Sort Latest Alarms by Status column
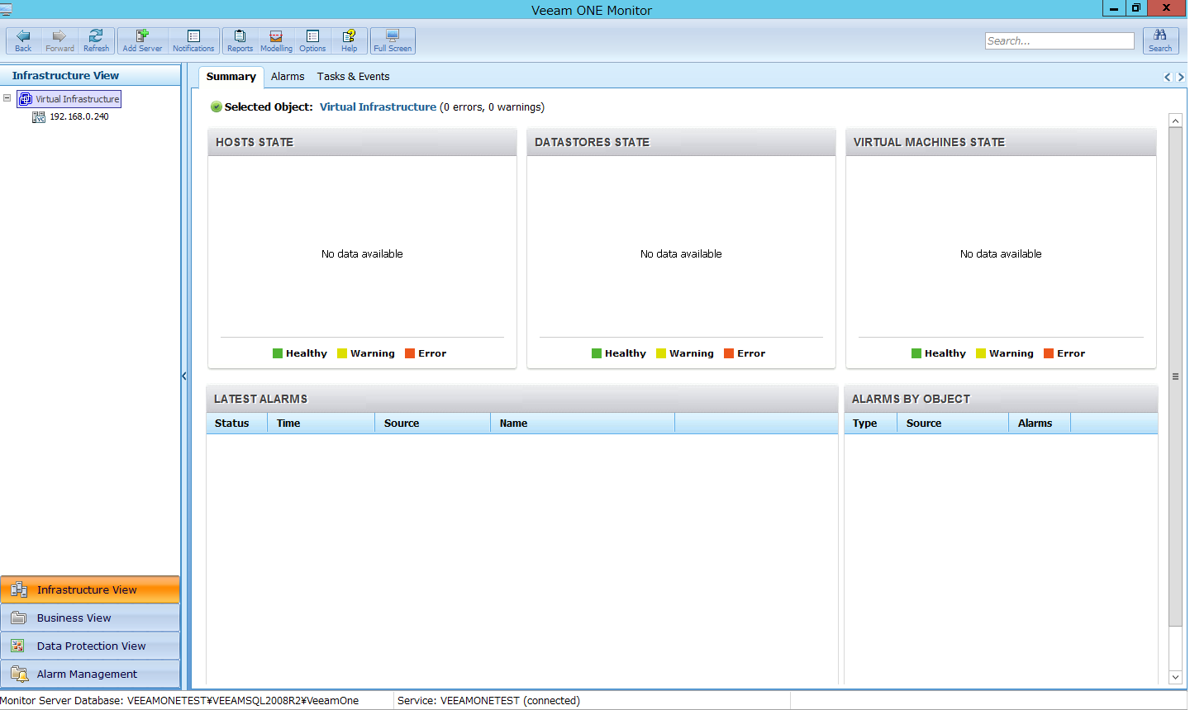The height and width of the screenshot is (710, 1190). click(236, 424)
